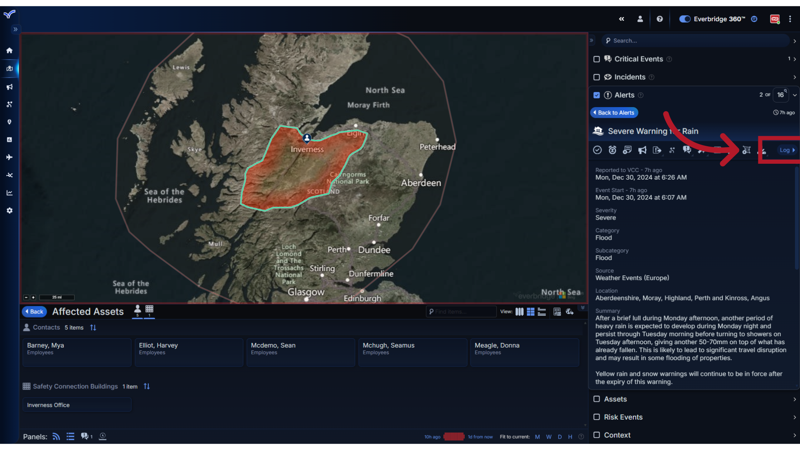The height and width of the screenshot is (450, 800).
Task: Toggle the Everbridge 360 switch
Action: 685,19
